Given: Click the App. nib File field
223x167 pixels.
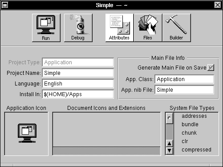Looking at the screenshot, I should [x=184, y=90].
